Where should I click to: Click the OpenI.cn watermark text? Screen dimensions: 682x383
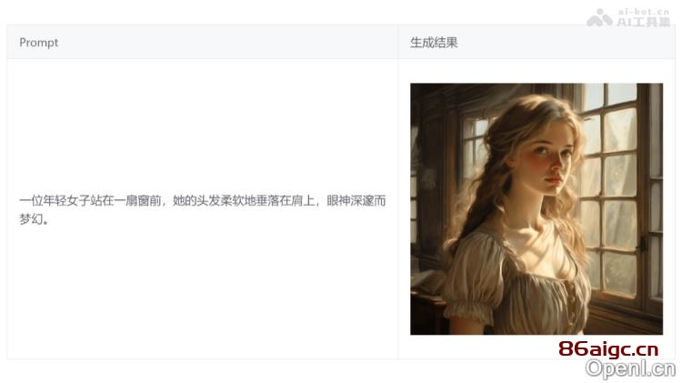630,368
